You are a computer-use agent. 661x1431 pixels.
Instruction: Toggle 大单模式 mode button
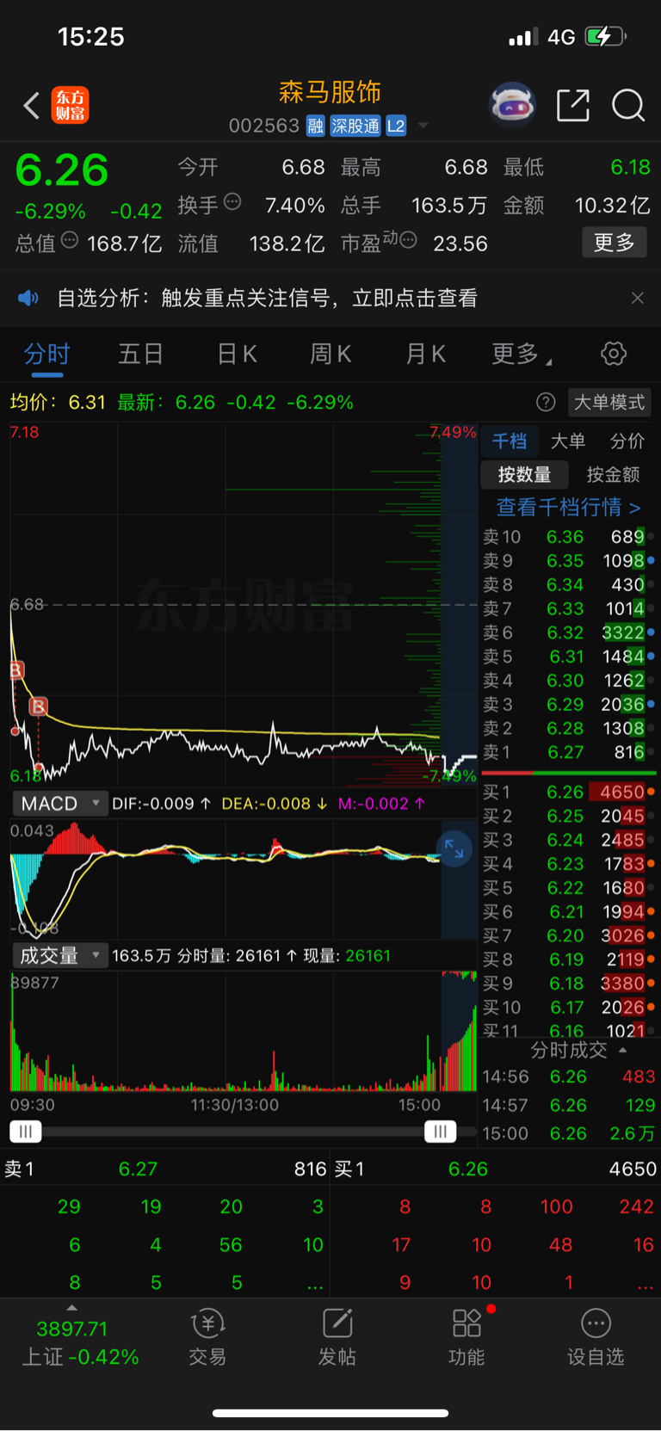pyautogui.click(x=609, y=402)
